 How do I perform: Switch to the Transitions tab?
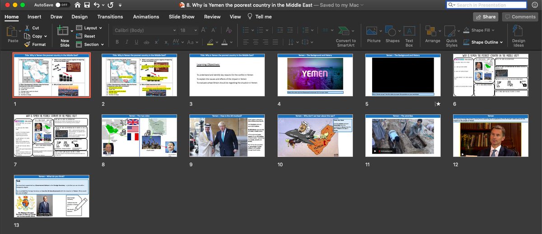point(110,17)
